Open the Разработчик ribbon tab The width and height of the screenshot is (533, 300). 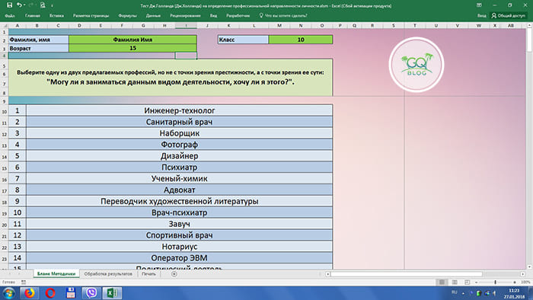238,16
